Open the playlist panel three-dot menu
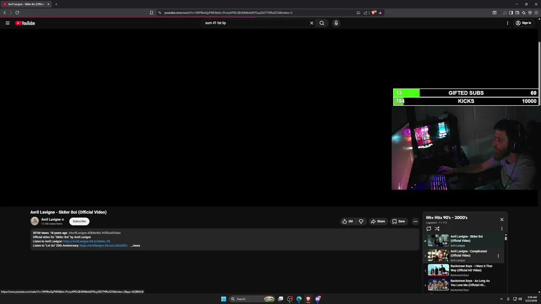 tap(502, 229)
